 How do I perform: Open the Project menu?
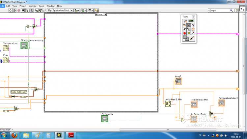[x=23, y=6]
